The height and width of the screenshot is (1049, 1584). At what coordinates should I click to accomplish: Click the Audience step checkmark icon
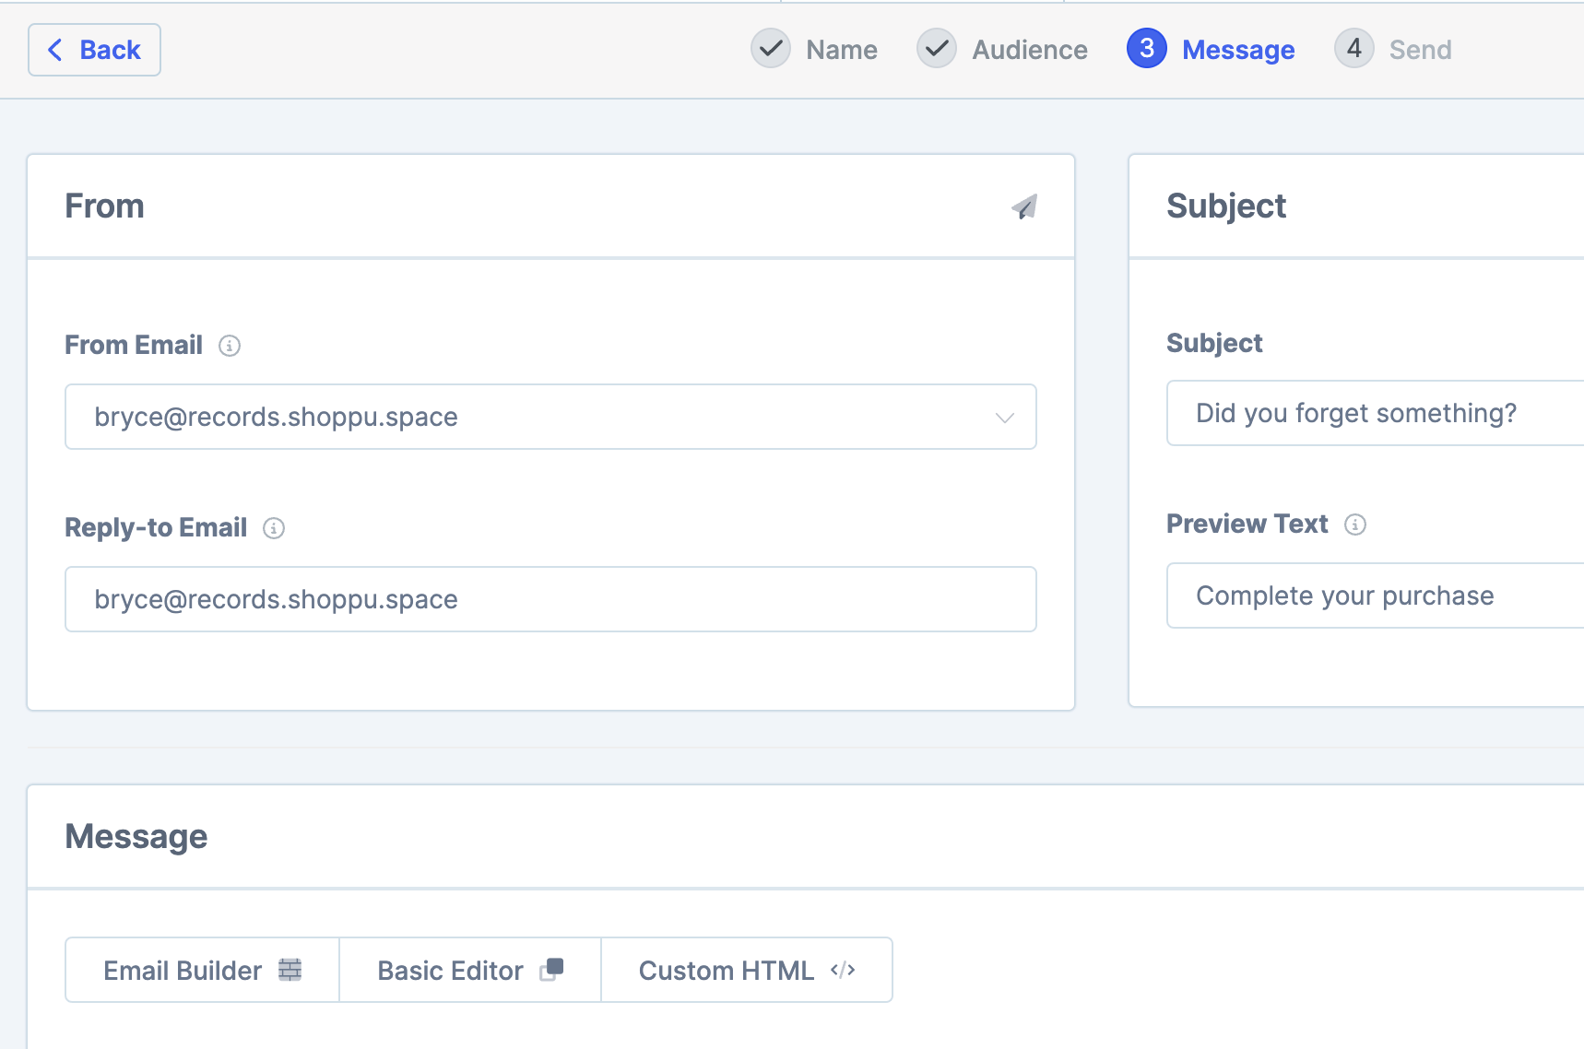point(936,49)
